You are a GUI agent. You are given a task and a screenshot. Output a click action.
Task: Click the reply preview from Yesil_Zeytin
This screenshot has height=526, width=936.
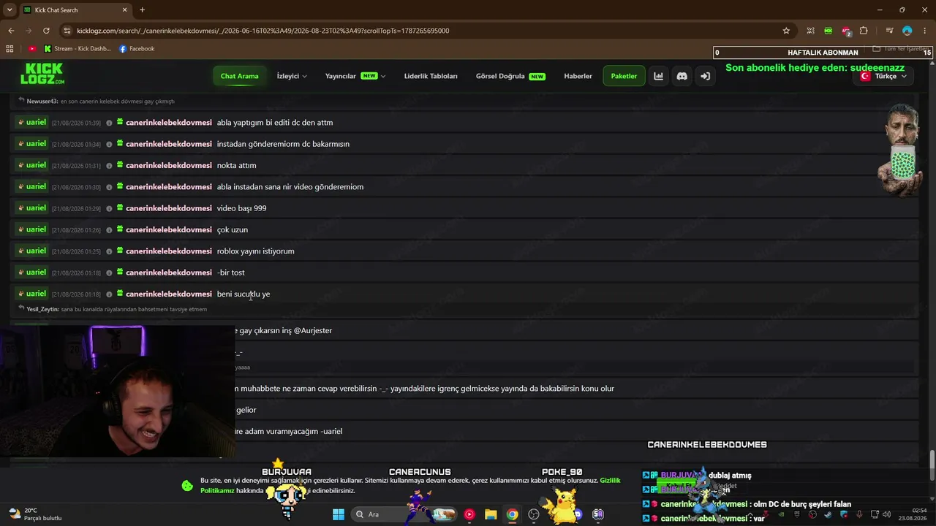coord(113,309)
